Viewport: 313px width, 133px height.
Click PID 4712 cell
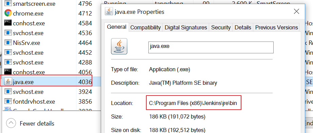[x=85, y=14]
